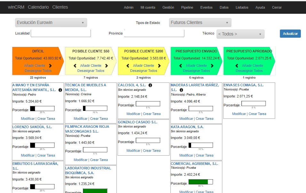Screen dimensions: 306x193
Task: Open the Mi cuenta menu
Action: pos(148,7)
